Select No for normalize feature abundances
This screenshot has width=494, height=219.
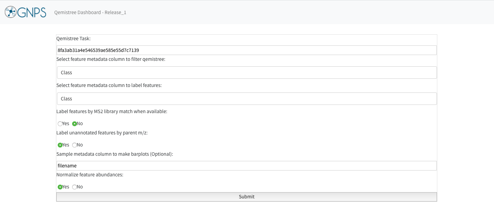(75, 187)
